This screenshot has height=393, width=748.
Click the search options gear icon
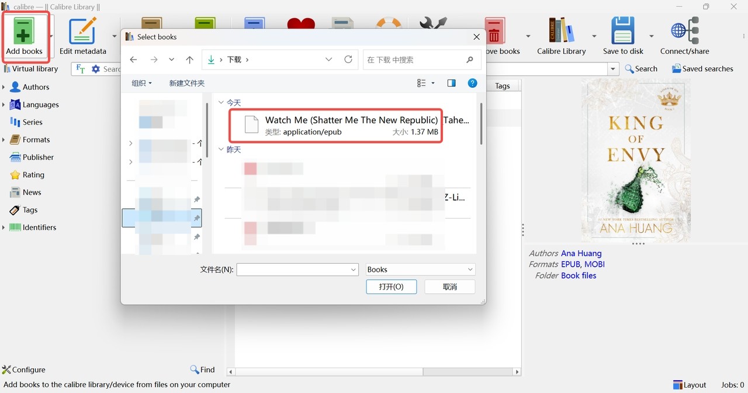click(96, 69)
